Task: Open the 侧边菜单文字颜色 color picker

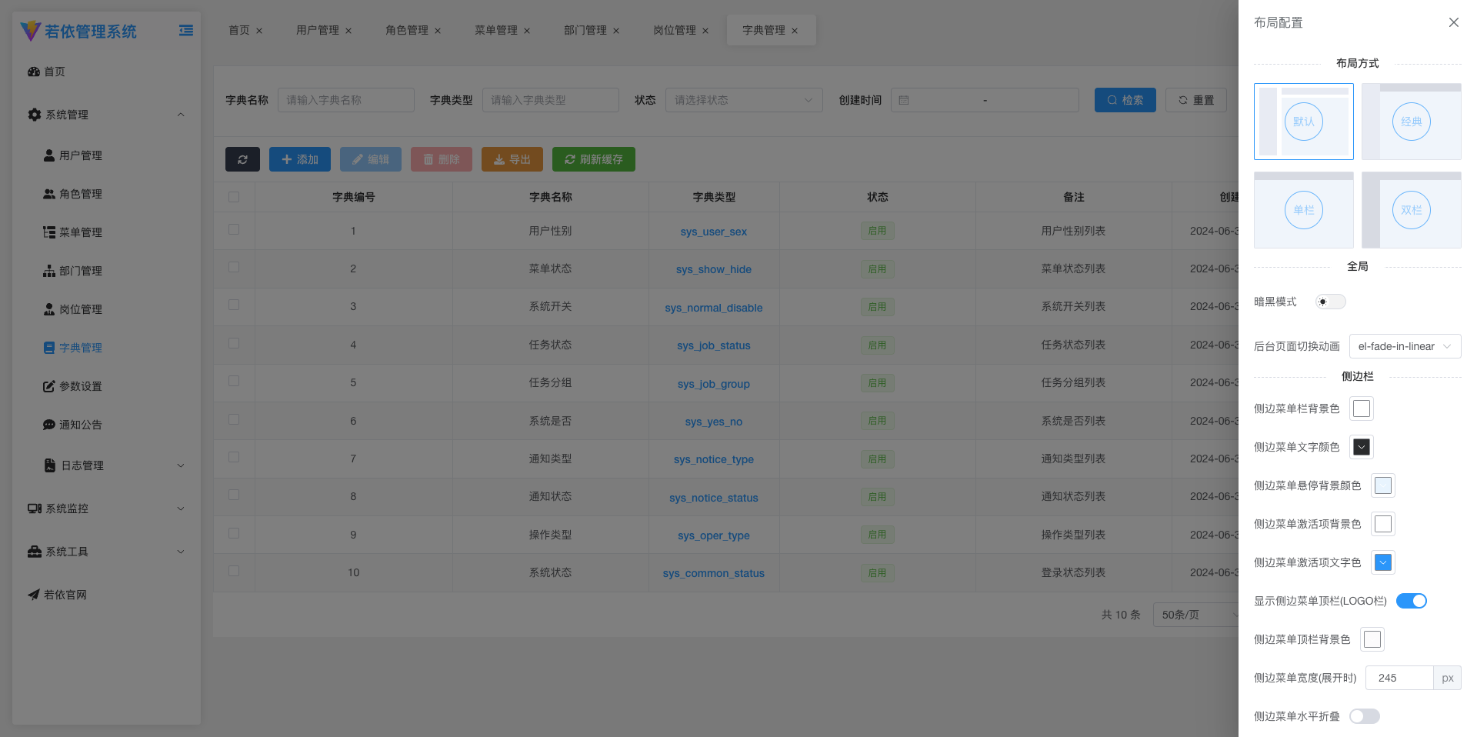Action: pos(1362,447)
